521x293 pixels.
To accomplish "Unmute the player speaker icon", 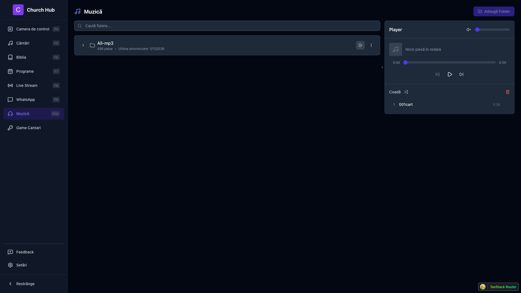I will [468, 30].
